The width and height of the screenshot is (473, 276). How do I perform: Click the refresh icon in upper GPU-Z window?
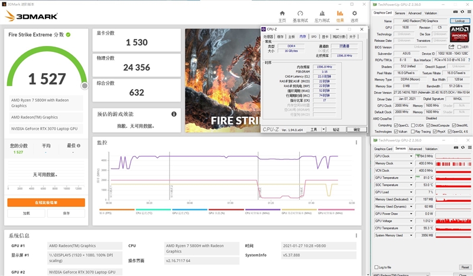462,12
